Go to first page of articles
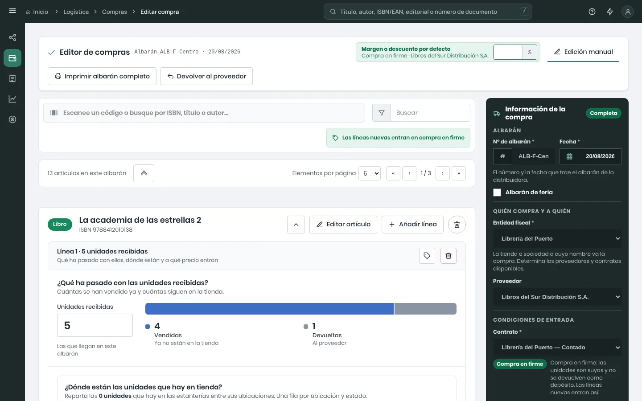The height and width of the screenshot is (401, 642). coord(393,173)
